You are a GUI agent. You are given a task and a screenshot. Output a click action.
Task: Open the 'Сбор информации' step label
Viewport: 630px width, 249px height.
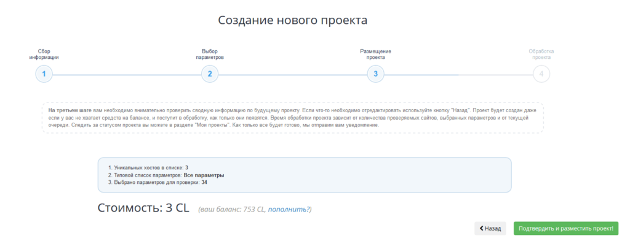point(44,54)
